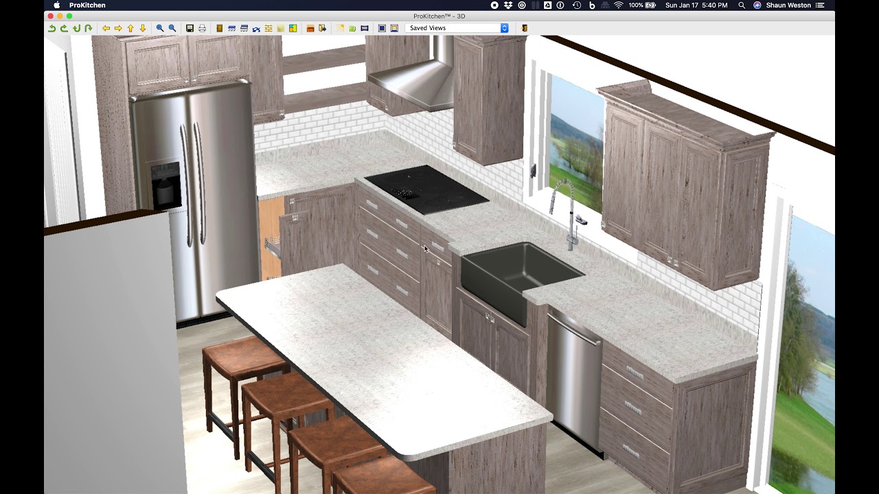Open the Wi-Fi status menu
The height and width of the screenshot is (494, 879).
pyautogui.click(x=619, y=5)
